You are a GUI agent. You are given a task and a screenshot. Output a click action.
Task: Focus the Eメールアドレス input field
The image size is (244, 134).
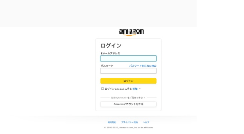[128, 59]
